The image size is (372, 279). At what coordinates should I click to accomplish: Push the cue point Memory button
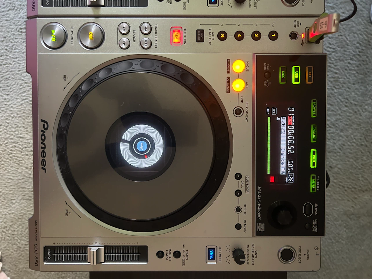(238, 227)
